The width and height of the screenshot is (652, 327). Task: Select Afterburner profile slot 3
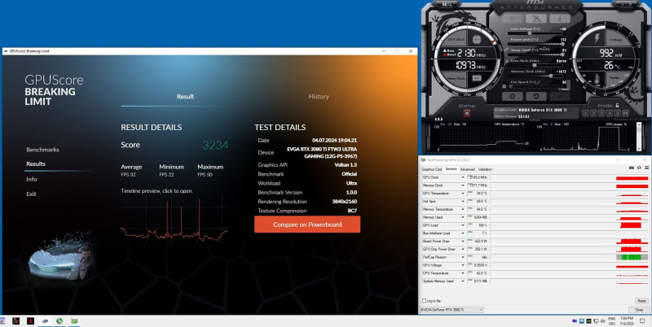(601, 113)
